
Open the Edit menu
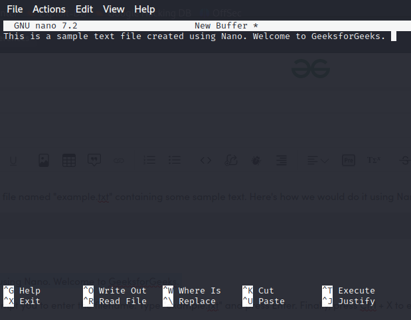click(84, 9)
